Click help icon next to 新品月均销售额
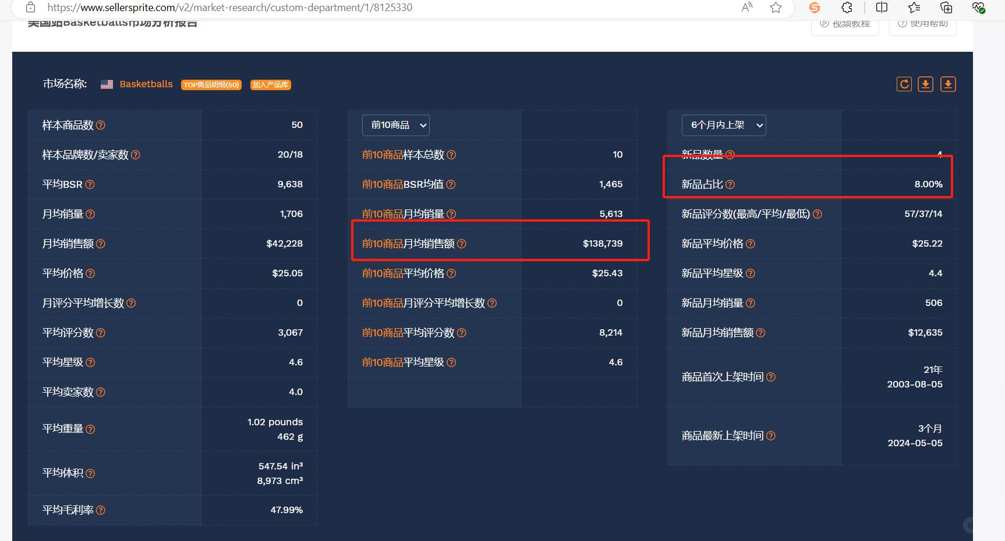Image resolution: width=1005 pixels, height=541 pixels. (x=760, y=333)
